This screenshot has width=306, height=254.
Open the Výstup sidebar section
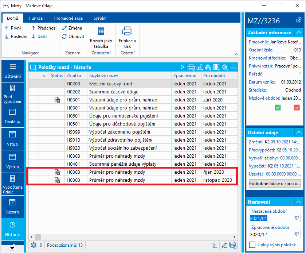12,162
